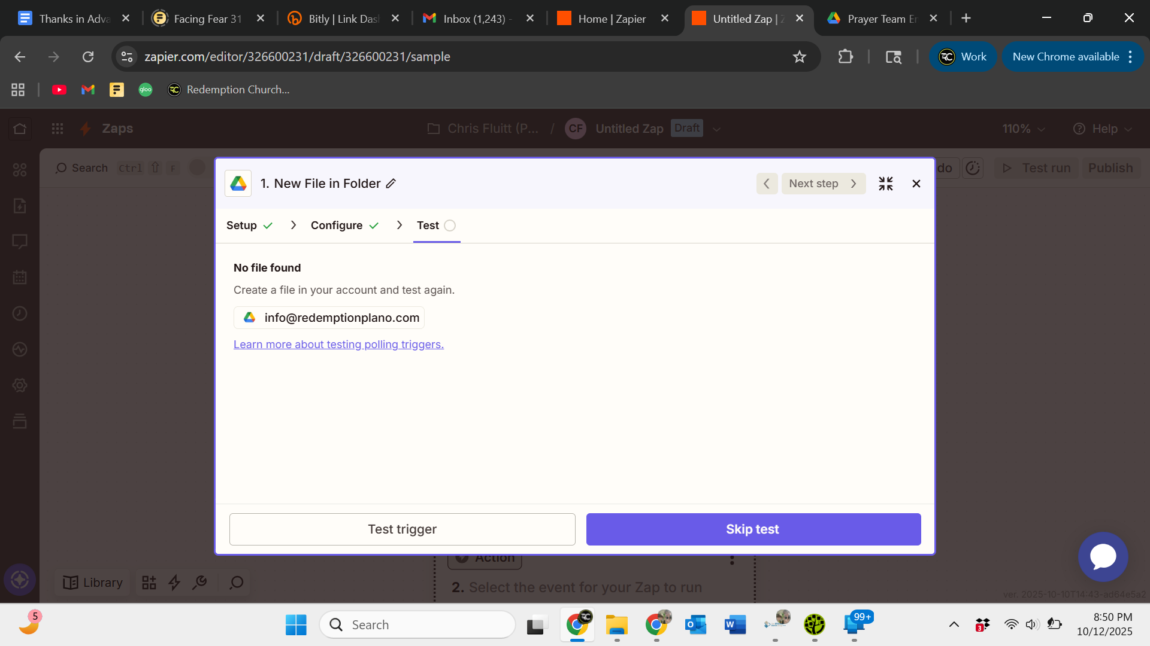
Task: Click the pencil icon to rename step
Action: (391, 184)
